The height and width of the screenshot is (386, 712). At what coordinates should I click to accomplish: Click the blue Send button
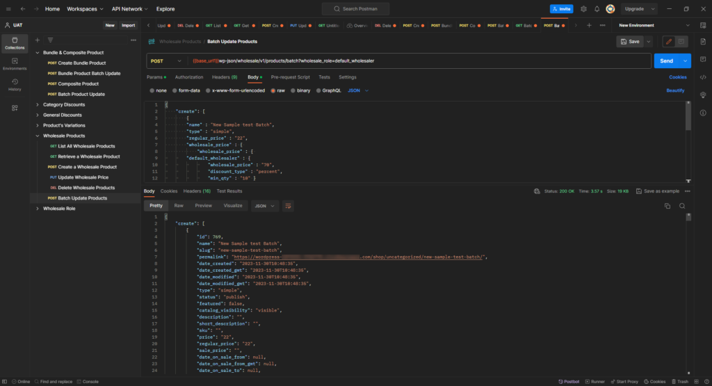click(667, 61)
